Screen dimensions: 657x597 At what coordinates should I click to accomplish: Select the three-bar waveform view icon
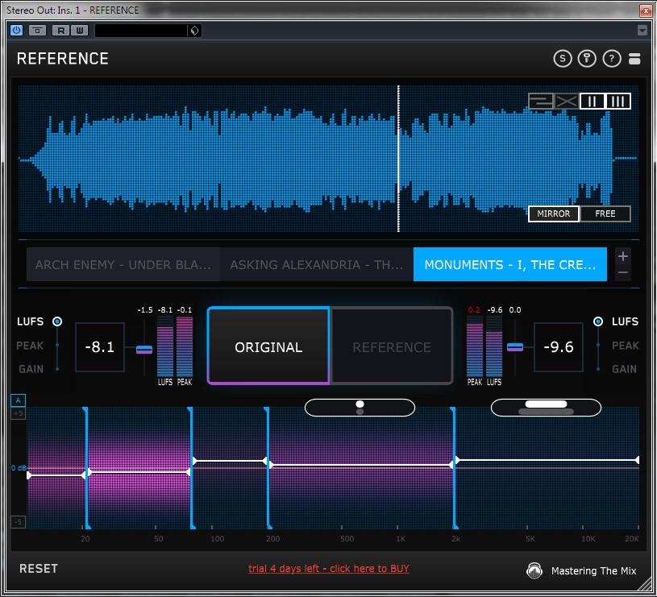[617, 101]
